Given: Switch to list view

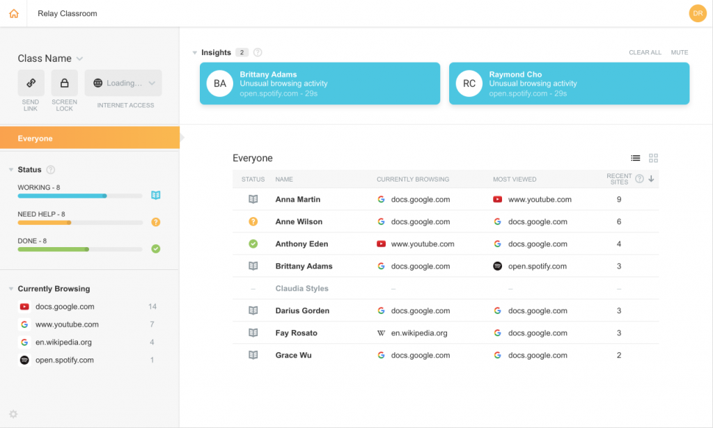Looking at the screenshot, I should tap(635, 158).
